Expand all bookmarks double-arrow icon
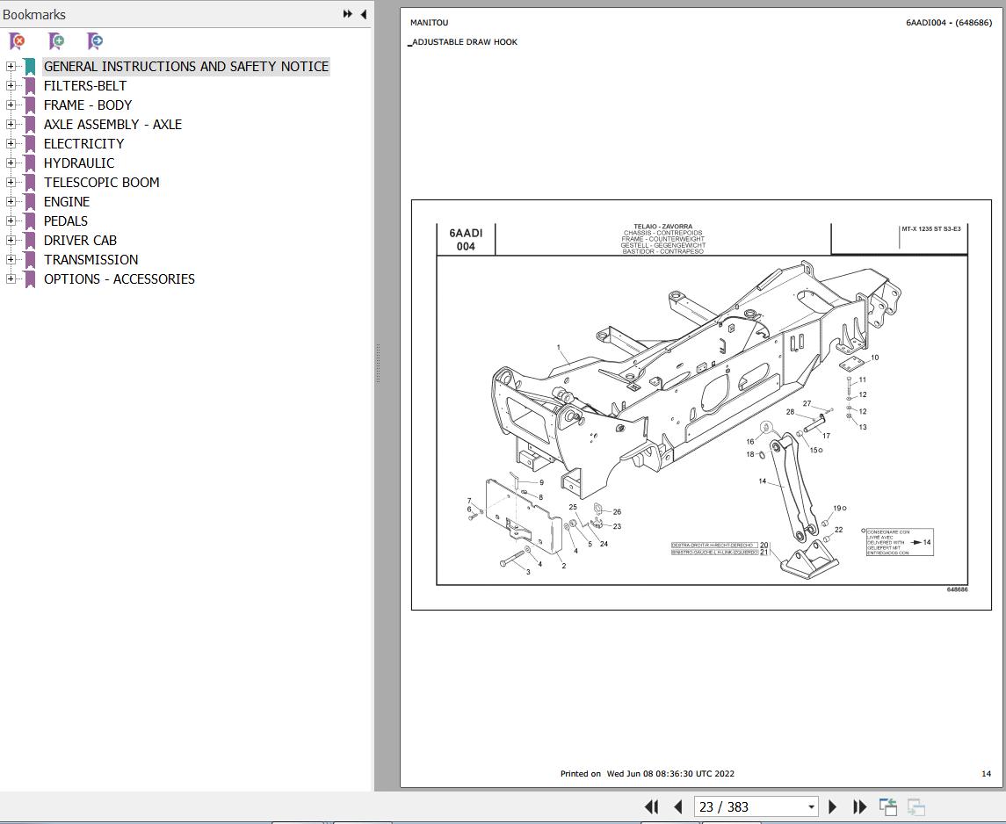 (x=348, y=14)
